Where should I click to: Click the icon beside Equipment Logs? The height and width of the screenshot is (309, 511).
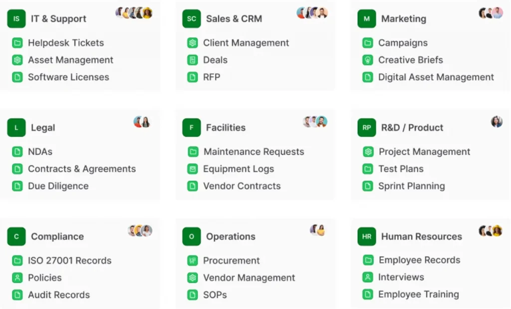click(193, 169)
